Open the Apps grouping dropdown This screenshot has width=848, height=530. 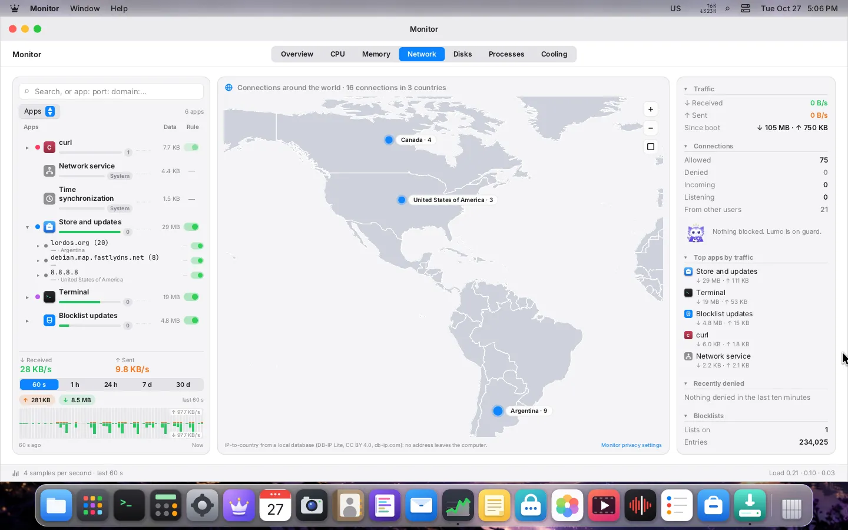click(x=39, y=111)
